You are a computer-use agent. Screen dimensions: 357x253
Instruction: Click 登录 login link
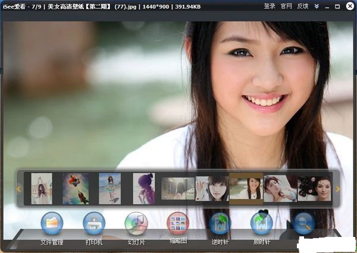click(x=270, y=6)
